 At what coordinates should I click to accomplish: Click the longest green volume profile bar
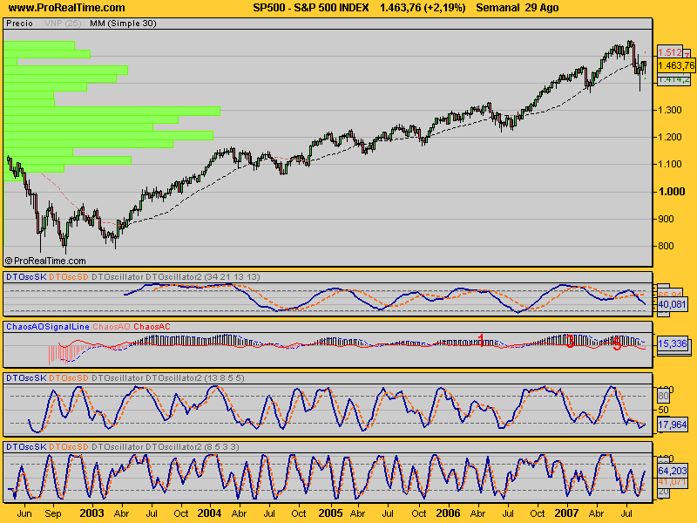(112, 111)
